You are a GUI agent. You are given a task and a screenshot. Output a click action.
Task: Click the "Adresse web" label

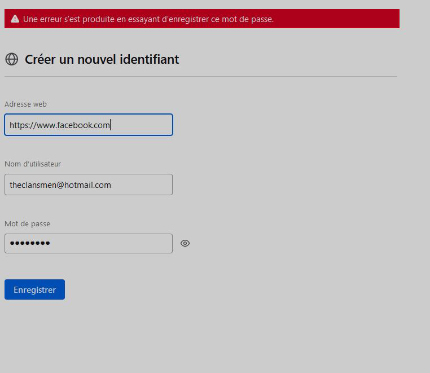pos(25,104)
